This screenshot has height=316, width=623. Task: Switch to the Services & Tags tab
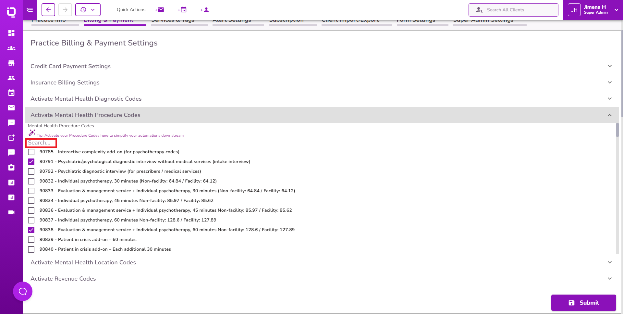(173, 20)
